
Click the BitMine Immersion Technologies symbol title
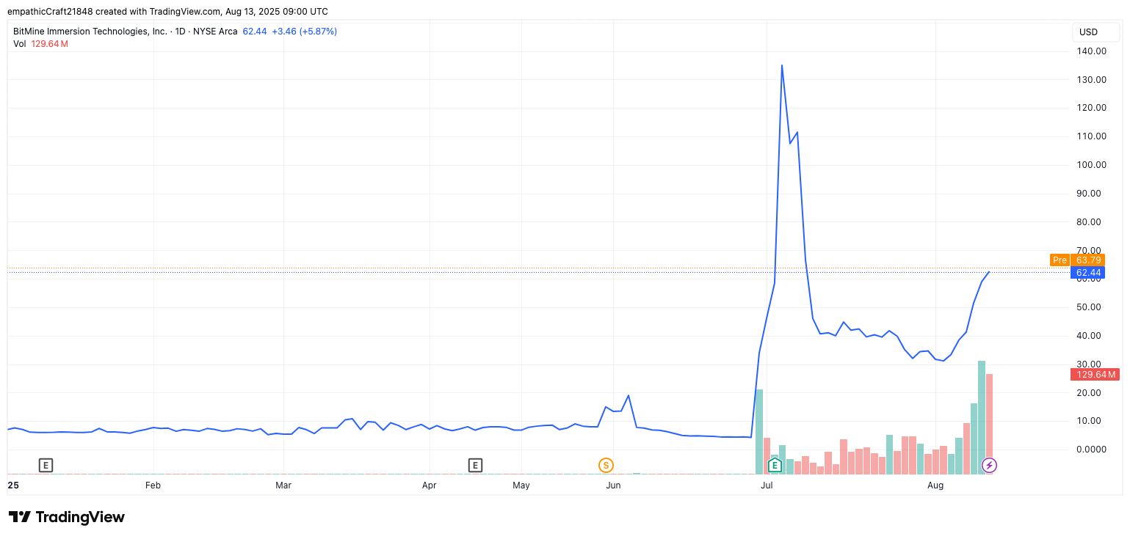coord(90,32)
